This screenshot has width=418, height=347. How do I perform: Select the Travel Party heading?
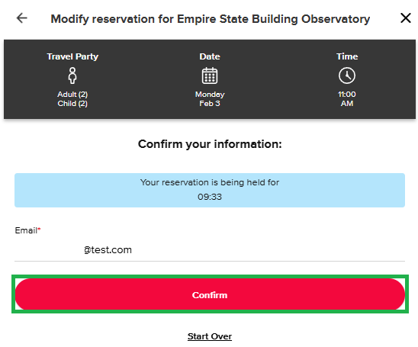pyautogui.click(x=72, y=56)
